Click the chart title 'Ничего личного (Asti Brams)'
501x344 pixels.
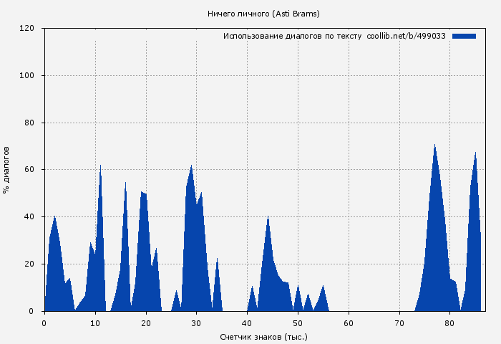263,14
